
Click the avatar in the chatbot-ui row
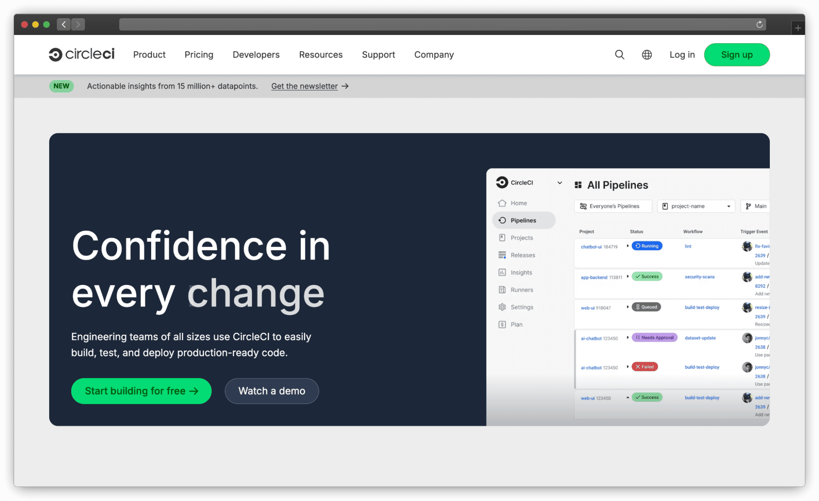[747, 246]
